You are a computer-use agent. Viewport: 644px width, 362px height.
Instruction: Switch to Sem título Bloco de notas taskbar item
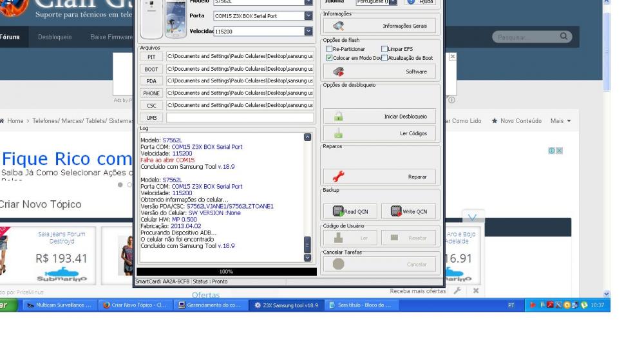[x=362, y=305]
